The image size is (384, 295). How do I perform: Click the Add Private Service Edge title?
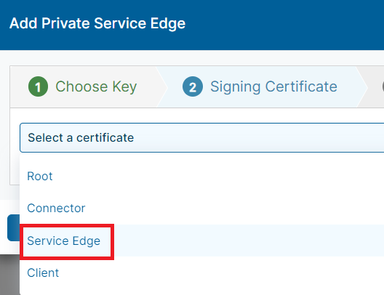(x=97, y=24)
